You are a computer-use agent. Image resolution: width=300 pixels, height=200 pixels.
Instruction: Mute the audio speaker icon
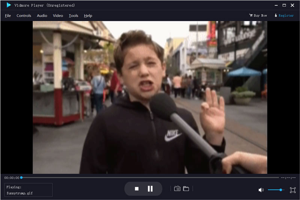[x=261, y=190]
